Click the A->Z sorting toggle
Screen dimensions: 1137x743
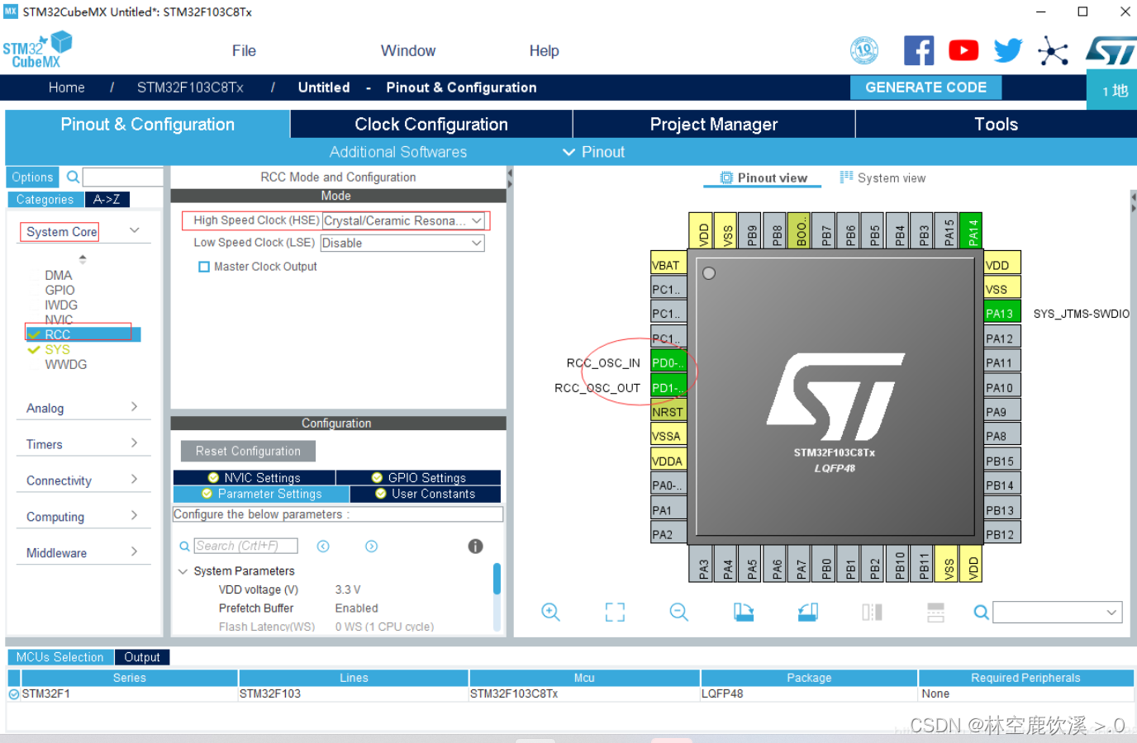106,199
